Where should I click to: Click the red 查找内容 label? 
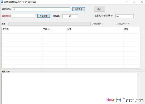click(6, 16)
